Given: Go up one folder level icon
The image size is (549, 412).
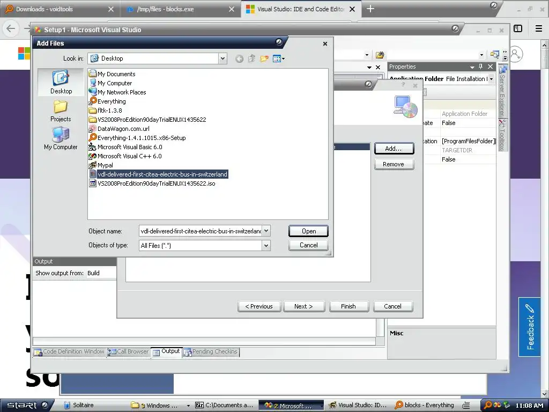Looking at the screenshot, I should 251,58.
